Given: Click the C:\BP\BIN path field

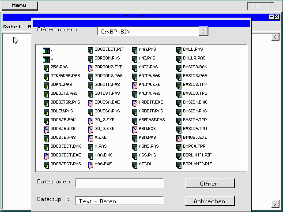Looking at the screenshot, I should 147,31.
